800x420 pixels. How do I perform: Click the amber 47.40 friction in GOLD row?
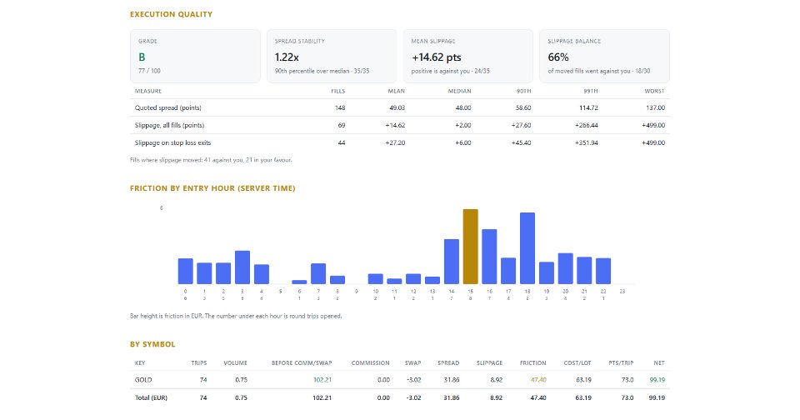click(538, 380)
